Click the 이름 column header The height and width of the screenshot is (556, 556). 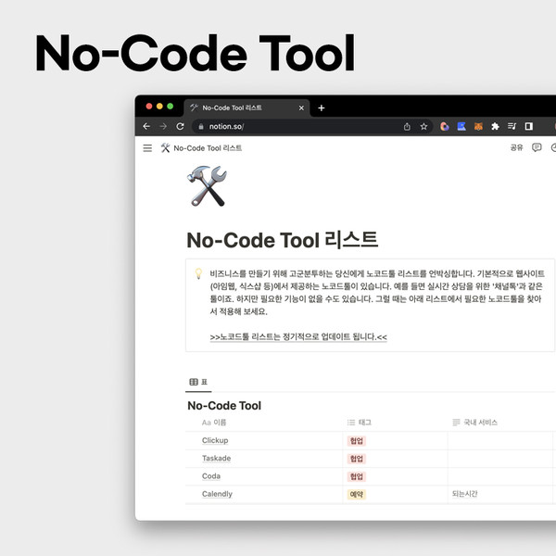point(214,423)
